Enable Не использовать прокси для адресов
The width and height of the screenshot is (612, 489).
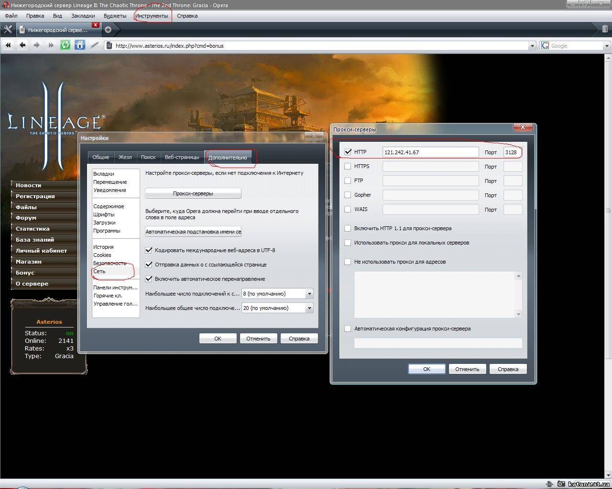click(x=348, y=262)
